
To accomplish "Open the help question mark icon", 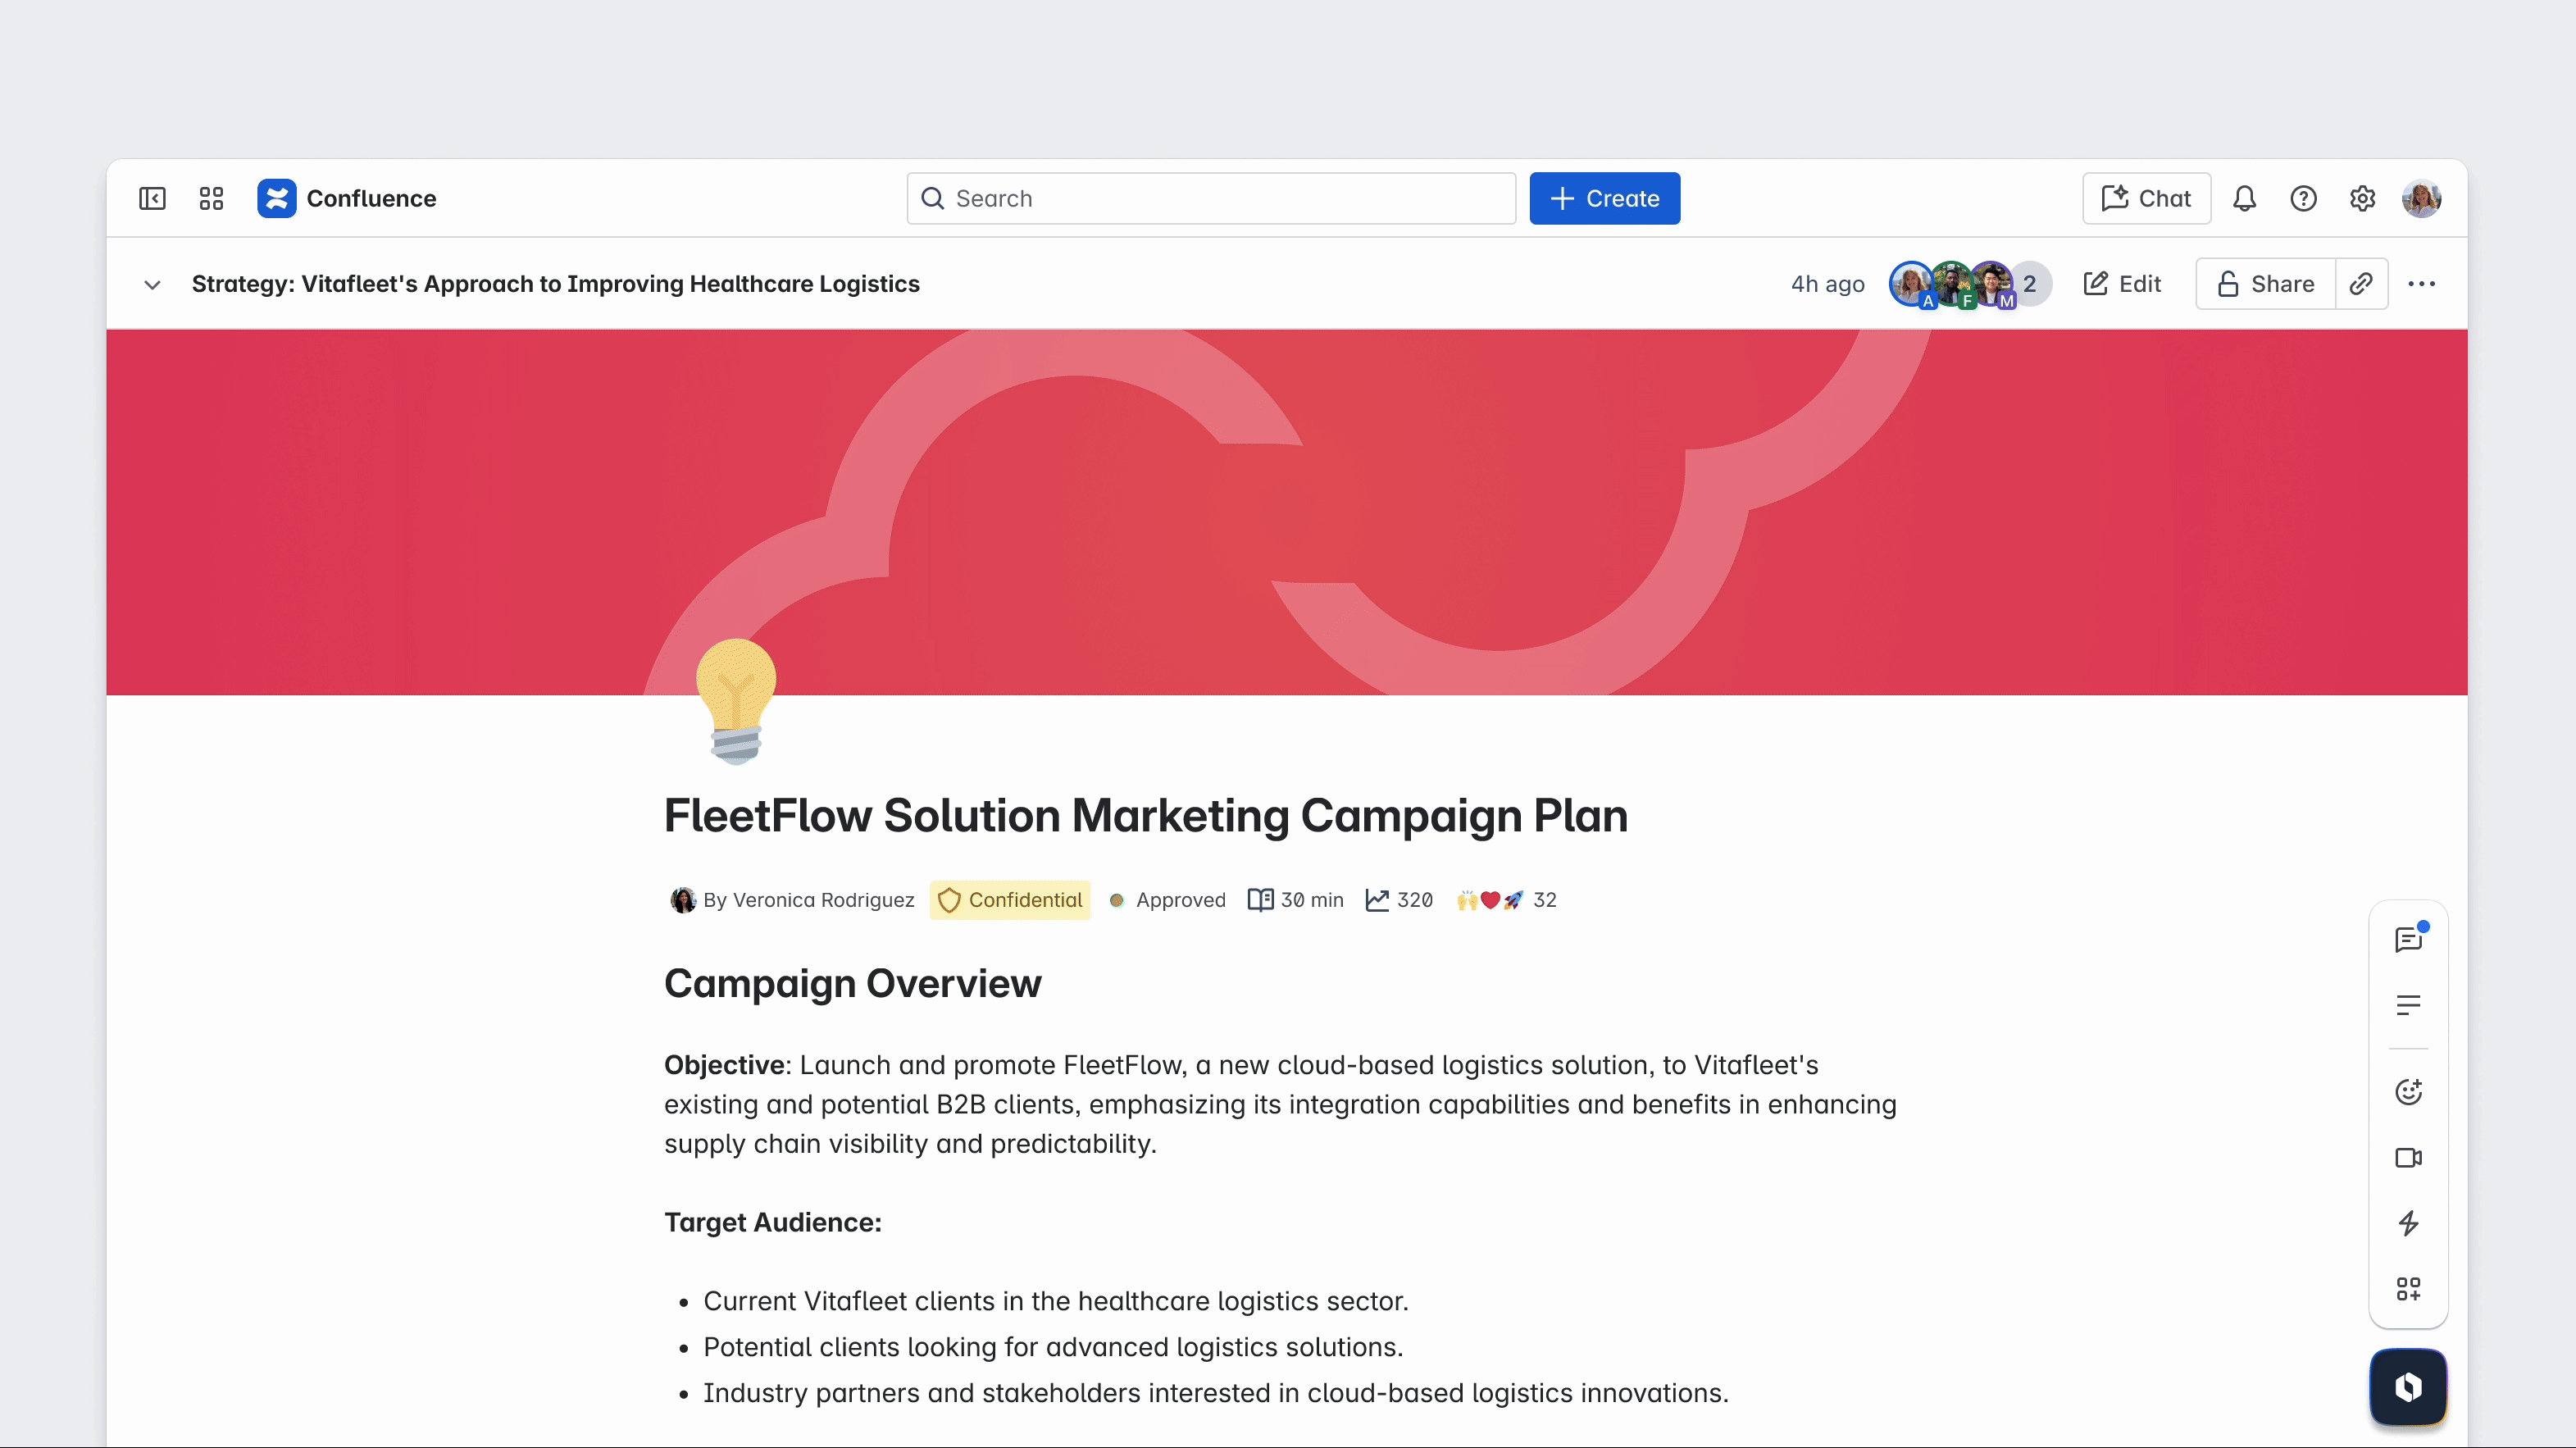I will [2303, 198].
